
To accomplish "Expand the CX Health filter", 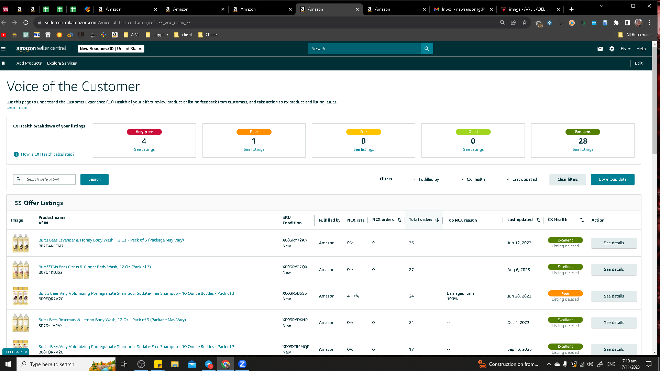I will point(473,179).
